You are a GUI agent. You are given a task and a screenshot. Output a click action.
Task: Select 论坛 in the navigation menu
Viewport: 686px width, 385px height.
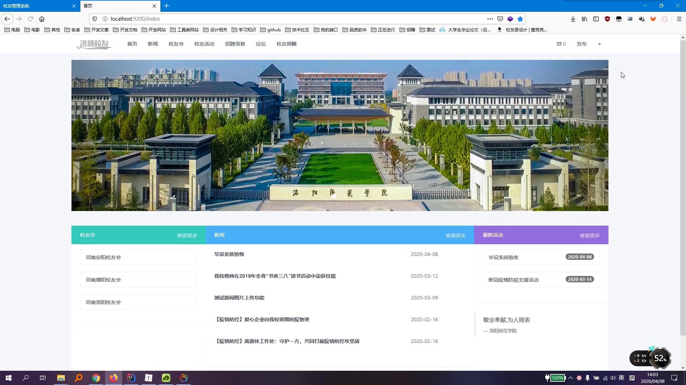point(260,43)
